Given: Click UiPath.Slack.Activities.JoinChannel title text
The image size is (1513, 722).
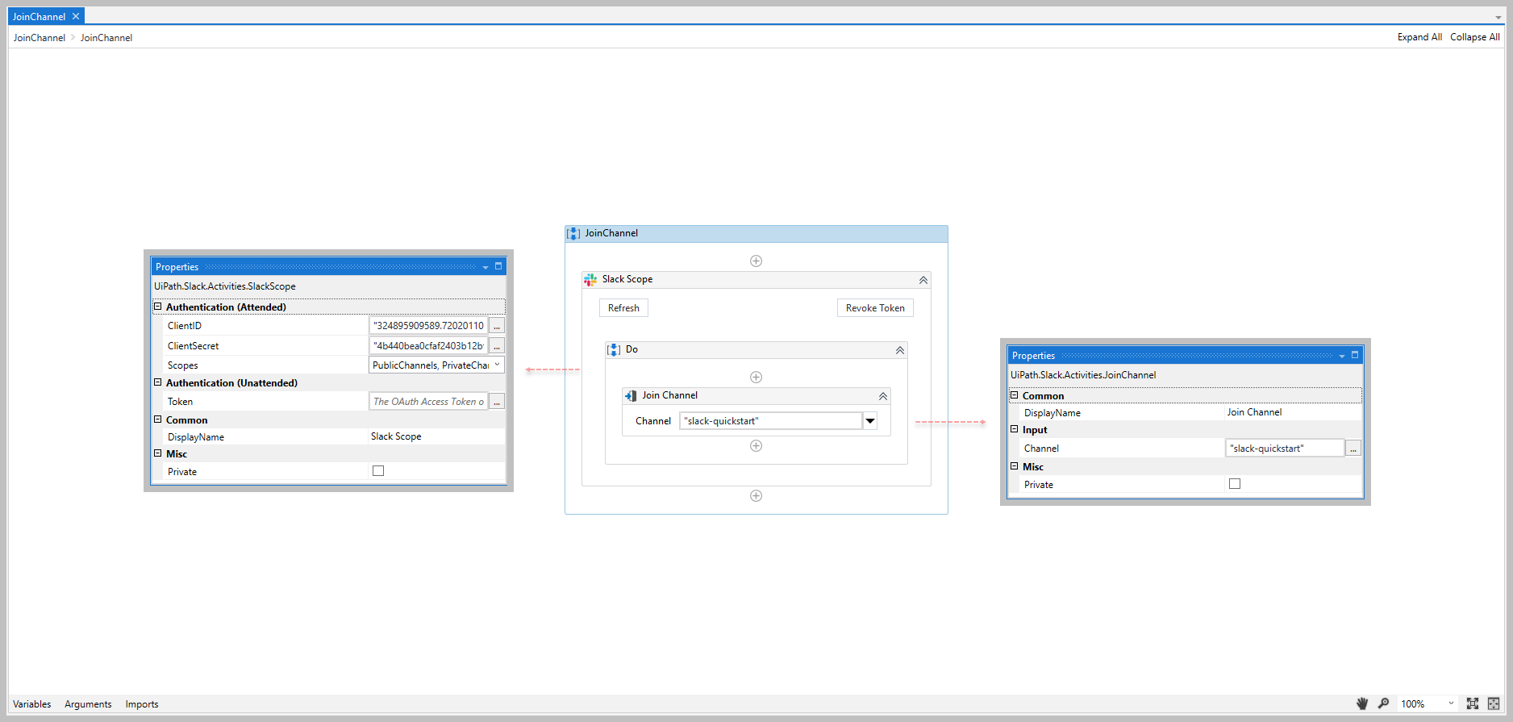Looking at the screenshot, I should pos(1083,375).
